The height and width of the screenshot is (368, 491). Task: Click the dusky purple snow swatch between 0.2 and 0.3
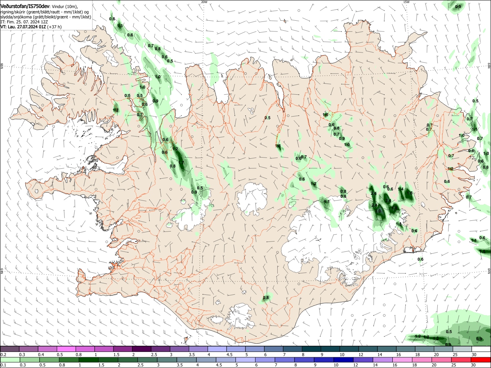point(10,349)
